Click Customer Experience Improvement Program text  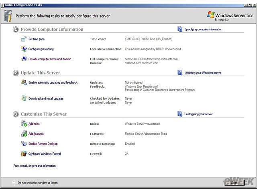click(160, 90)
